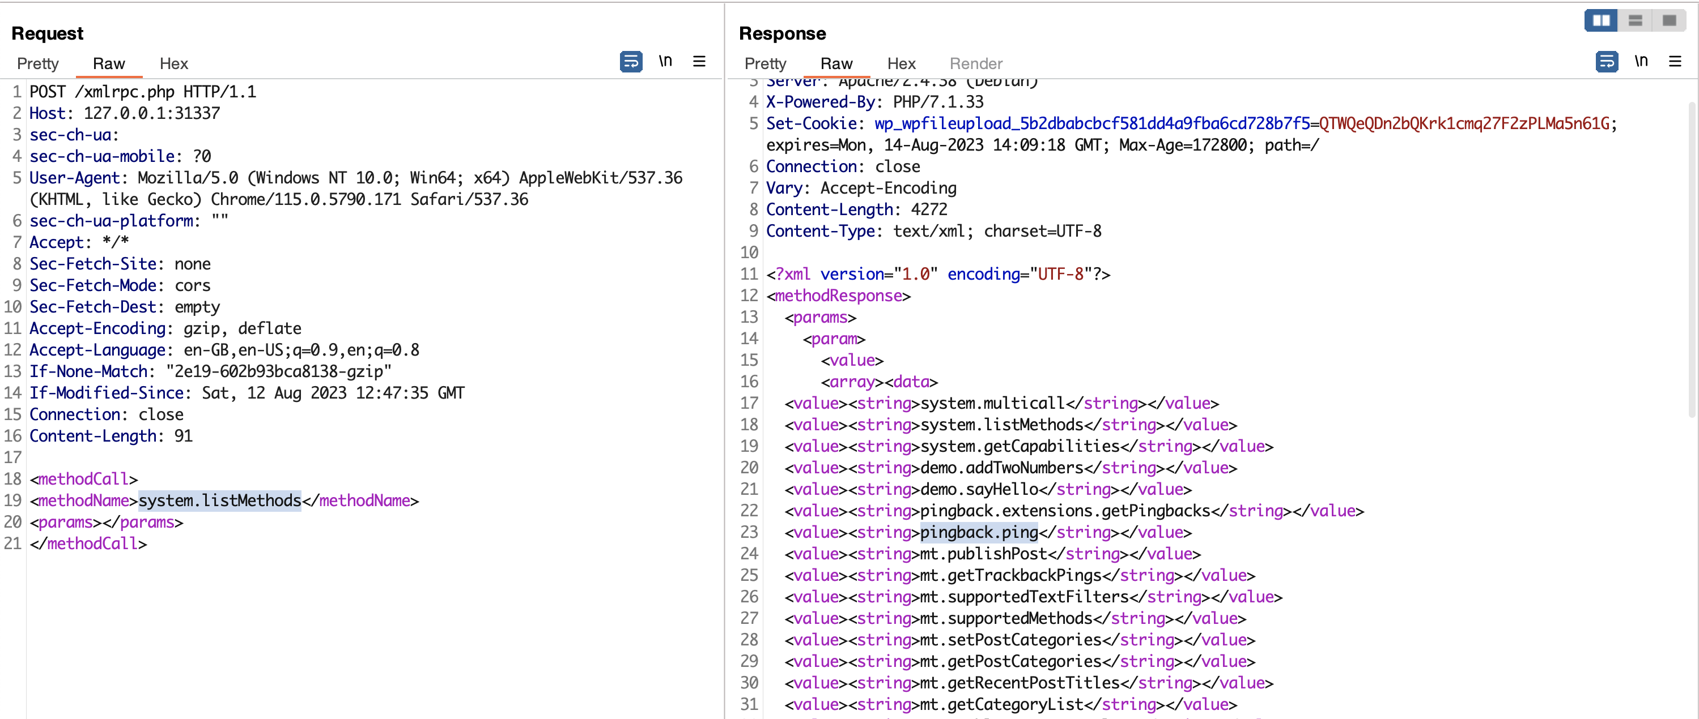Switch Request view to Hex tab

point(173,63)
